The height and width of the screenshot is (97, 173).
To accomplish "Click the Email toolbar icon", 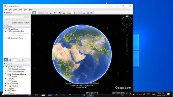I will click(80, 13).
